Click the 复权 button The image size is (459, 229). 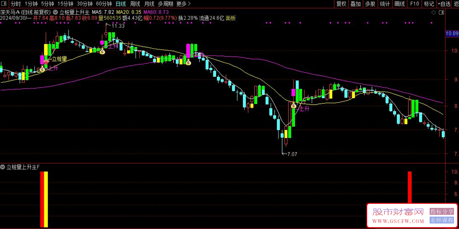point(341,4)
